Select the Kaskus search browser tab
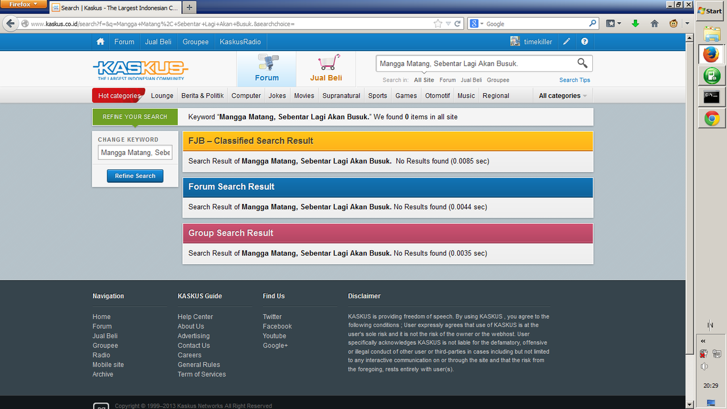727x409 pixels. [115, 8]
